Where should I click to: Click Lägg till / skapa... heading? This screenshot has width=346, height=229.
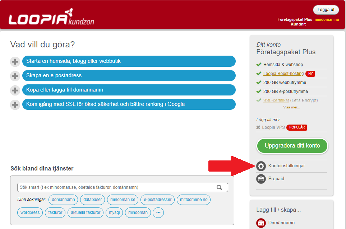pyautogui.click(x=278, y=210)
